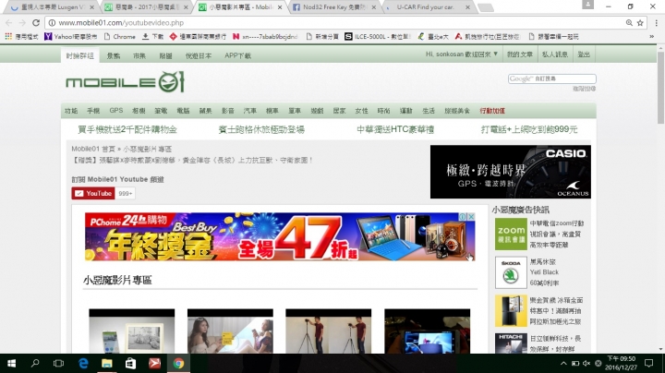The width and height of the screenshot is (665, 373).
Task: Click the browser forward arrow
Action: [x=22, y=23]
